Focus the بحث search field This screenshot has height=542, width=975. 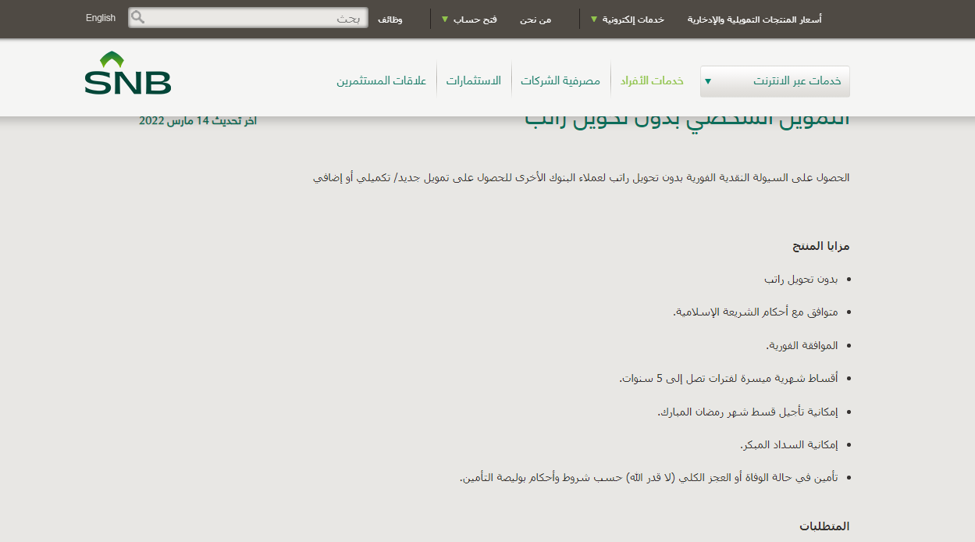pos(248,18)
